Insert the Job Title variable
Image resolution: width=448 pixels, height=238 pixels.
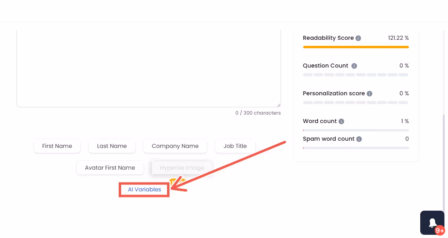pyautogui.click(x=235, y=146)
